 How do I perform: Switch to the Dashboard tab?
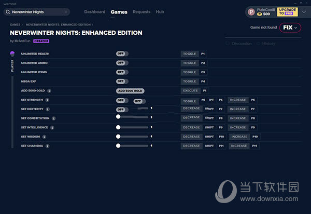click(95, 11)
